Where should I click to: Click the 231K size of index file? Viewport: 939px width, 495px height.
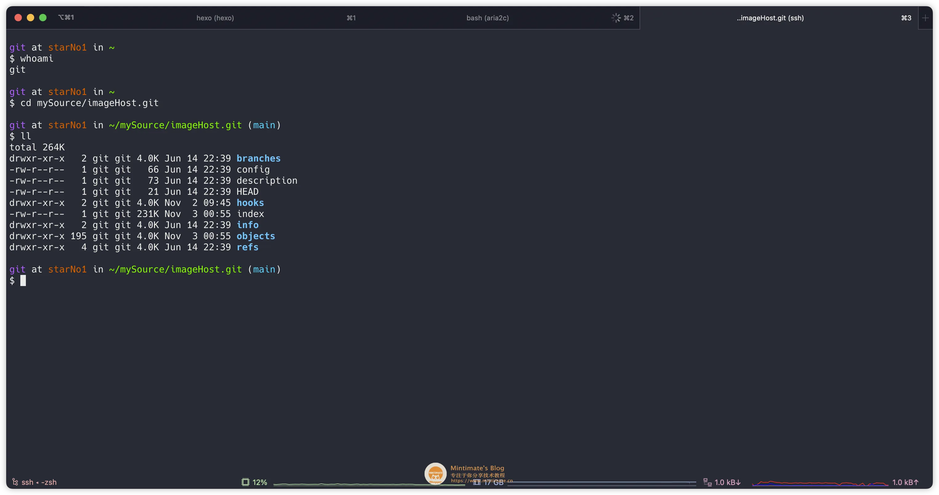coord(148,214)
